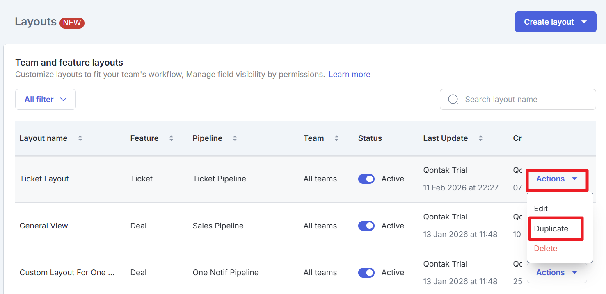The height and width of the screenshot is (294, 606).
Task: Click the search magnifier icon
Action: [x=453, y=100]
